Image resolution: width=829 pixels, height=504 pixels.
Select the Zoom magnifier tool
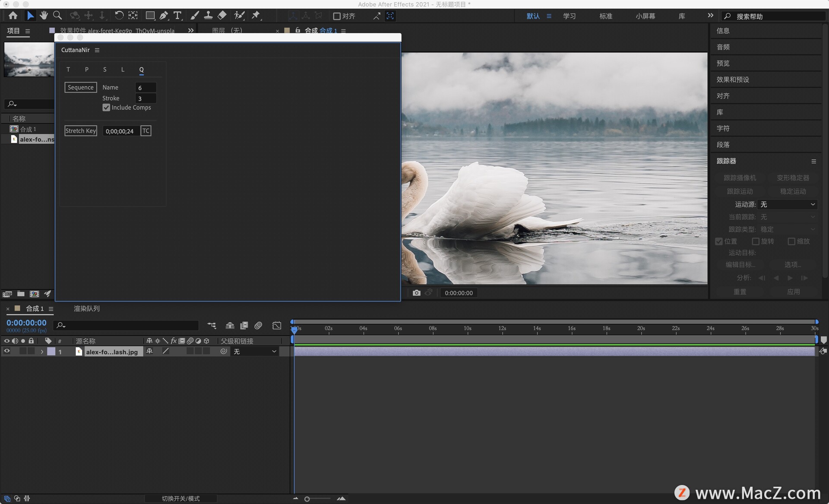pos(57,16)
